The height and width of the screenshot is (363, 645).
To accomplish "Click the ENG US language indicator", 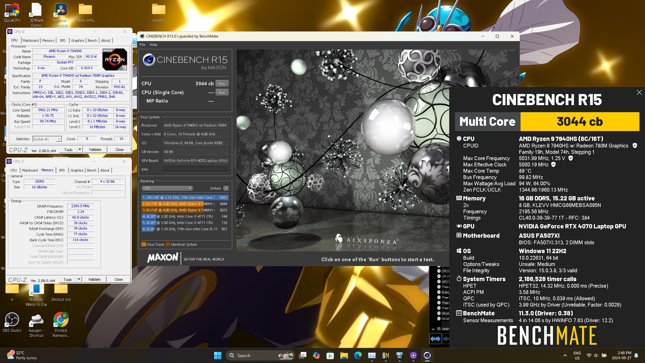I will [577, 355].
